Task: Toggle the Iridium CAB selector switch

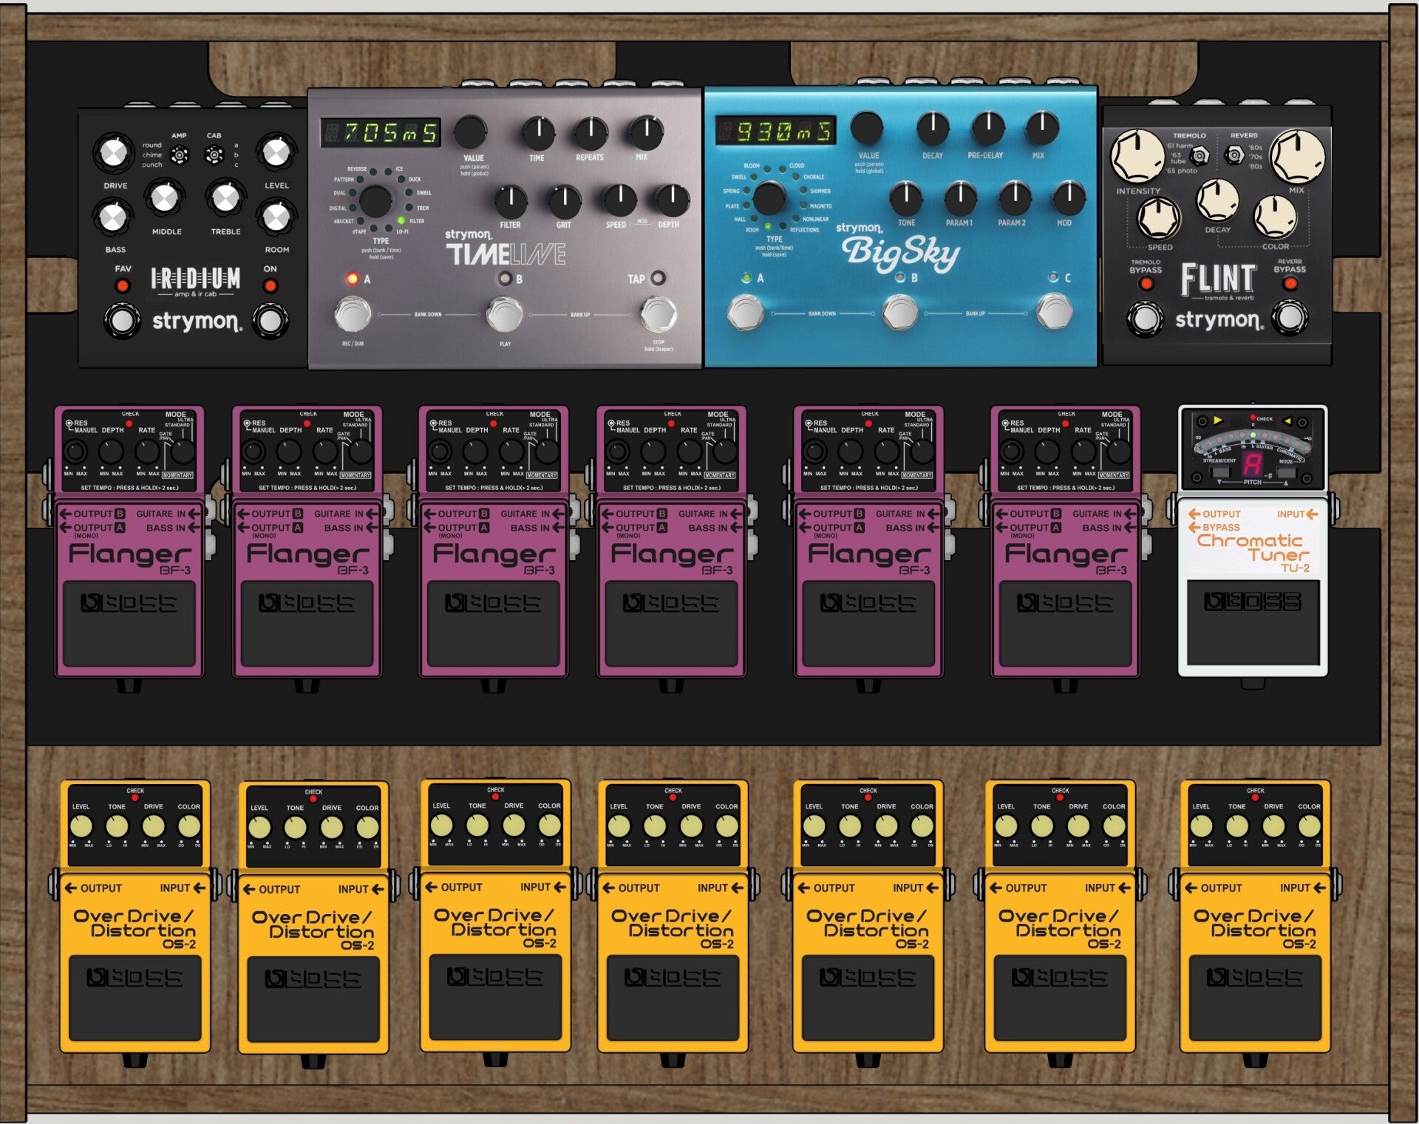Action: tap(214, 155)
